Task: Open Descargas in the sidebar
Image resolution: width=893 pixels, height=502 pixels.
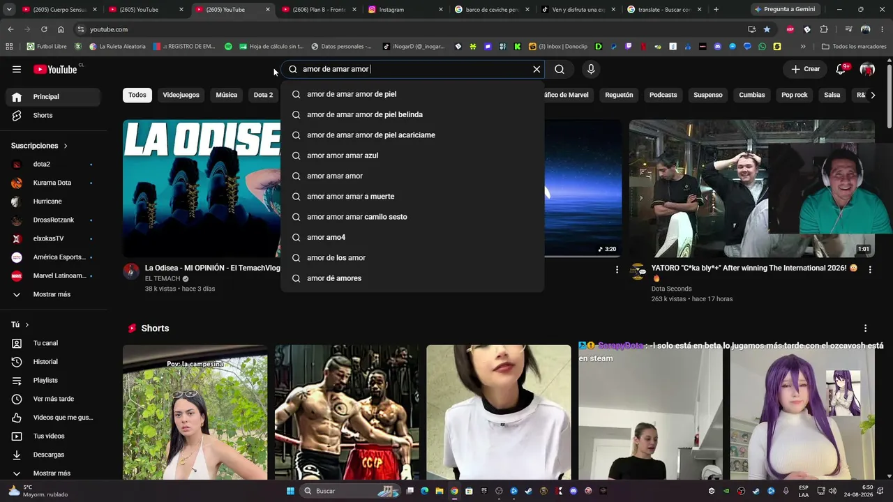Action: point(53,455)
